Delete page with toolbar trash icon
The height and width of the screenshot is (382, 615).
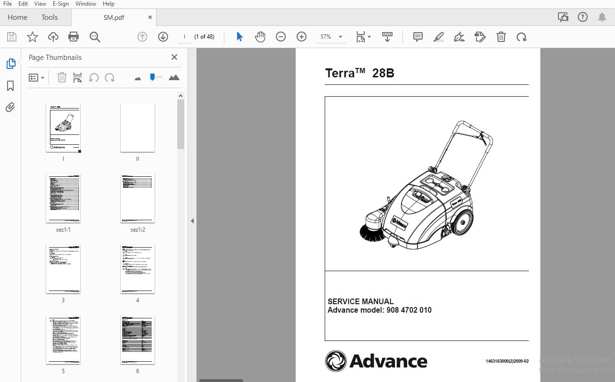point(501,37)
